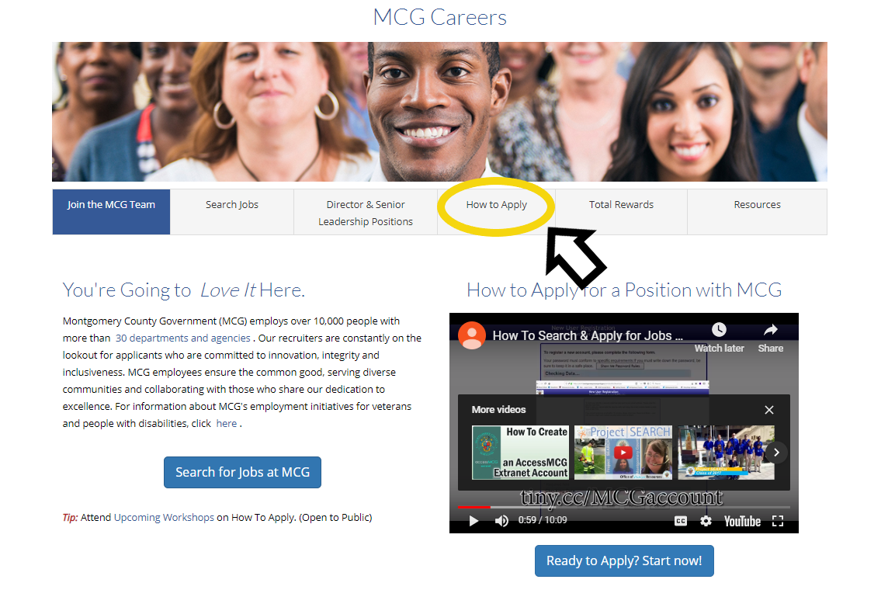Click the video channel avatar icon
Image resolution: width=895 pixels, height=590 pixels.
point(471,335)
